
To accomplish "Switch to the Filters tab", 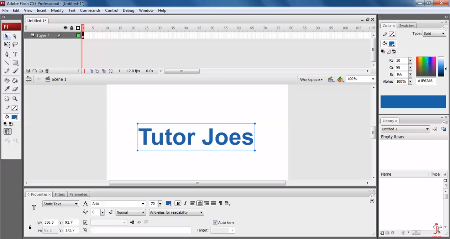I will (x=60, y=194).
